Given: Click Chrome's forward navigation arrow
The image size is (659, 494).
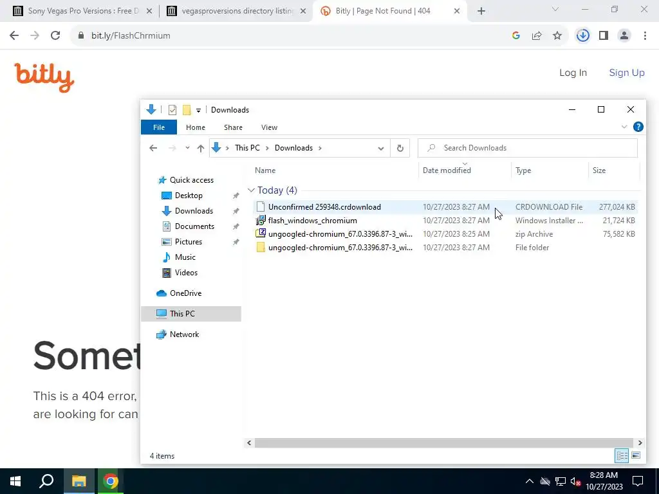Looking at the screenshot, I should pyautogui.click(x=35, y=36).
